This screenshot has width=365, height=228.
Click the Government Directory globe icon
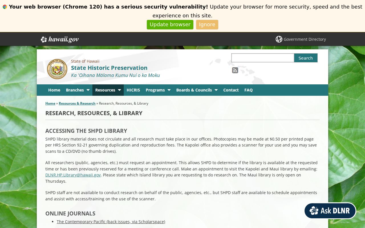coord(279,39)
